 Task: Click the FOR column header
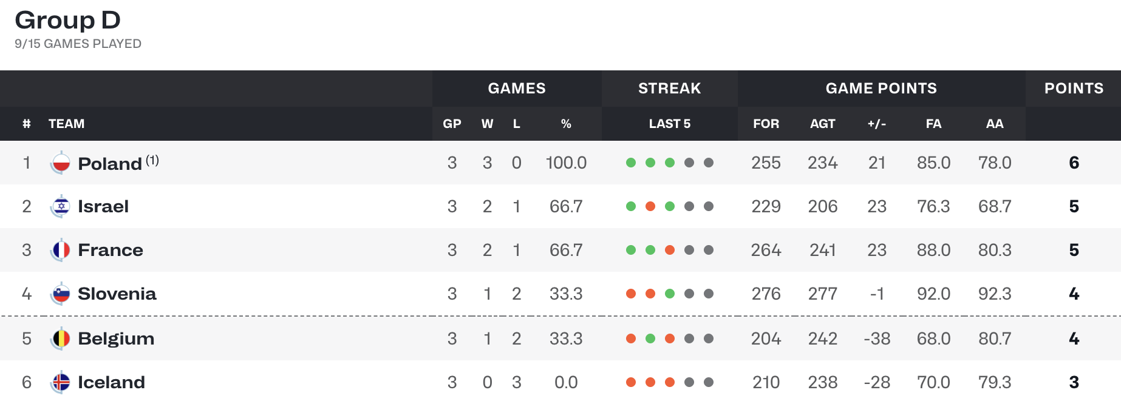point(766,124)
